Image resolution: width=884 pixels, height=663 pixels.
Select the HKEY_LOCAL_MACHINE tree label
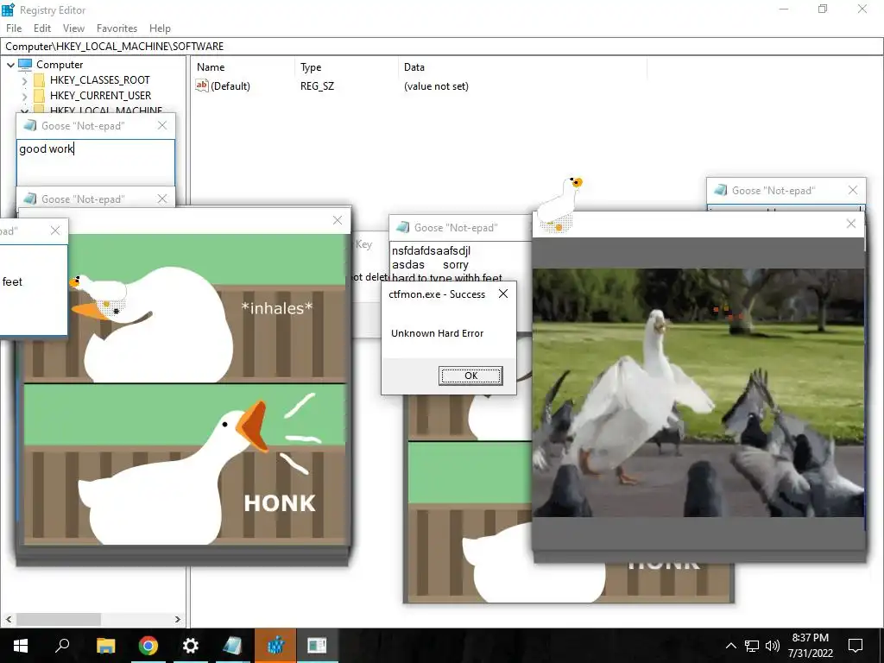point(106,110)
